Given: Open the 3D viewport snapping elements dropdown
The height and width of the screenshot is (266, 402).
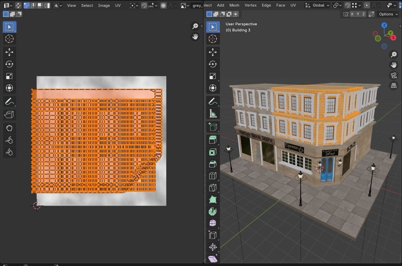Looking at the screenshot, I should (356, 5).
